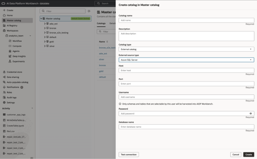
Task: Expand the bronze tree node
Action: point(45,28)
